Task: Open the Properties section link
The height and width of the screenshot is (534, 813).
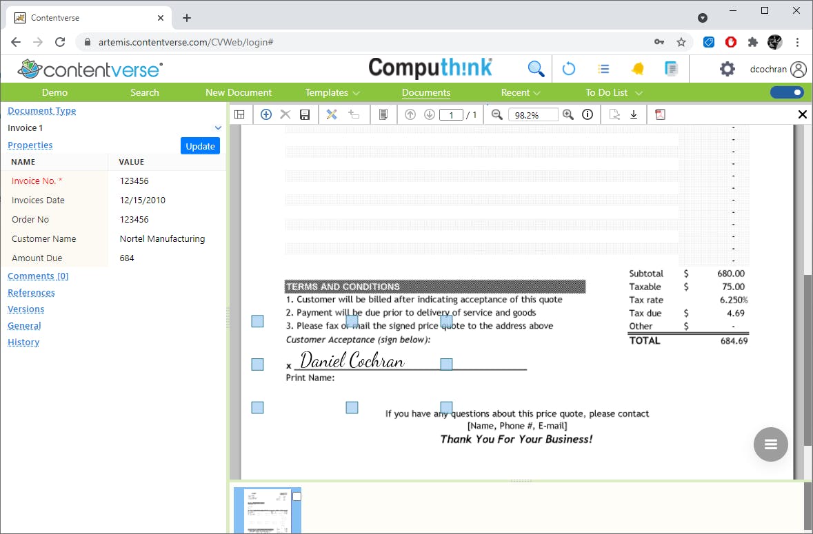Action: (x=30, y=145)
